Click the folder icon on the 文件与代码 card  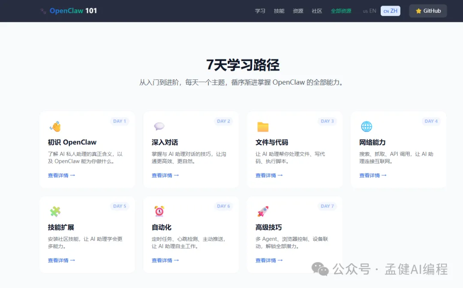pos(263,126)
